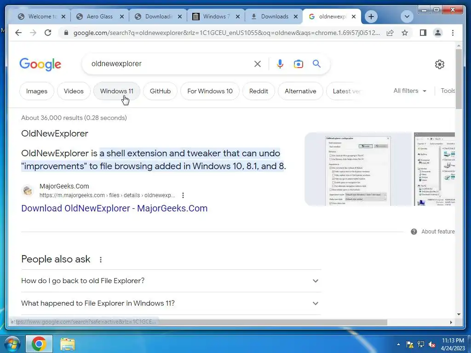This screenshot has height=353, width=471.
Task: Click the MajorGeeks site favicon
Action: pyautogui.click(x=28, y=191)
